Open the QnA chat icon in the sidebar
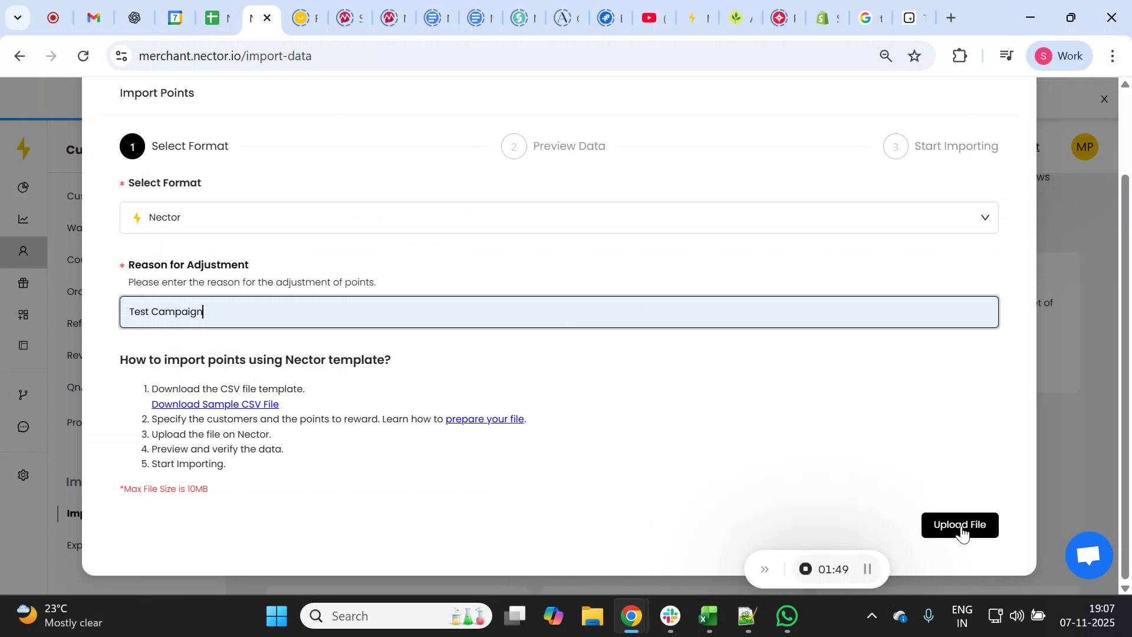The image size is (1132, 637). pos(24,427)
